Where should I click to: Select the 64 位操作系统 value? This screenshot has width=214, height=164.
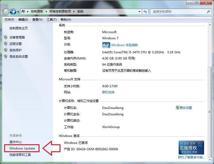click(112, 64)
